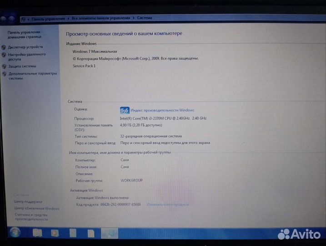Click the Тип системы: label
The image size is (326, 246).
tap(86, 136)
